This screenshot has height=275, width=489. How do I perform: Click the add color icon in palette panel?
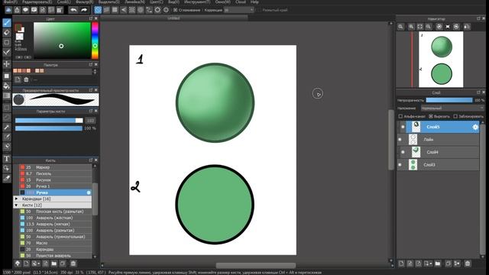18,79
